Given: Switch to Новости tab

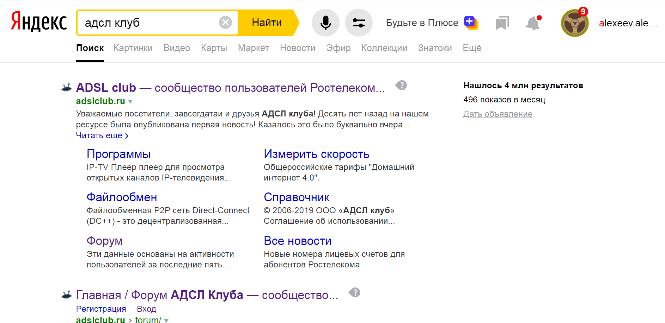Looking at the screenshot, I should click(298, 48).
